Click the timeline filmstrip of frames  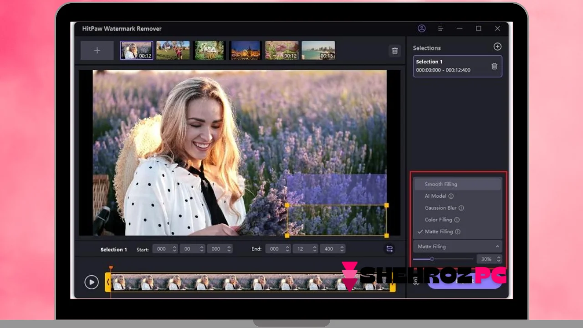click(250, 282)
